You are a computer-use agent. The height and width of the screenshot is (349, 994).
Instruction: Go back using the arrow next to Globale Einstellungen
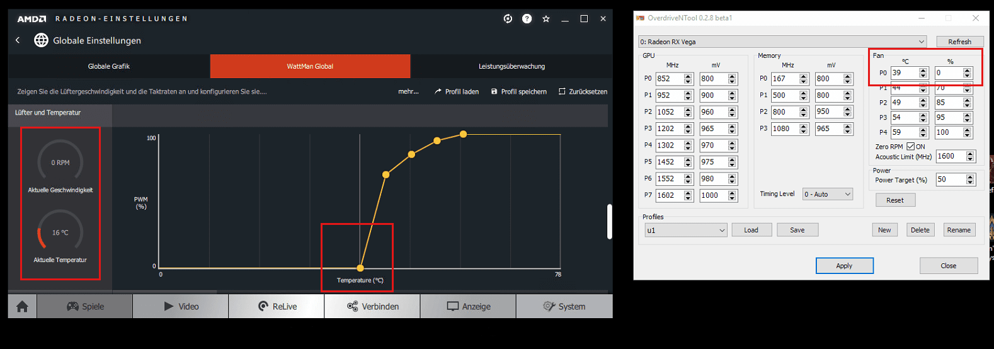pyautogui.click(x=18, y=40)
